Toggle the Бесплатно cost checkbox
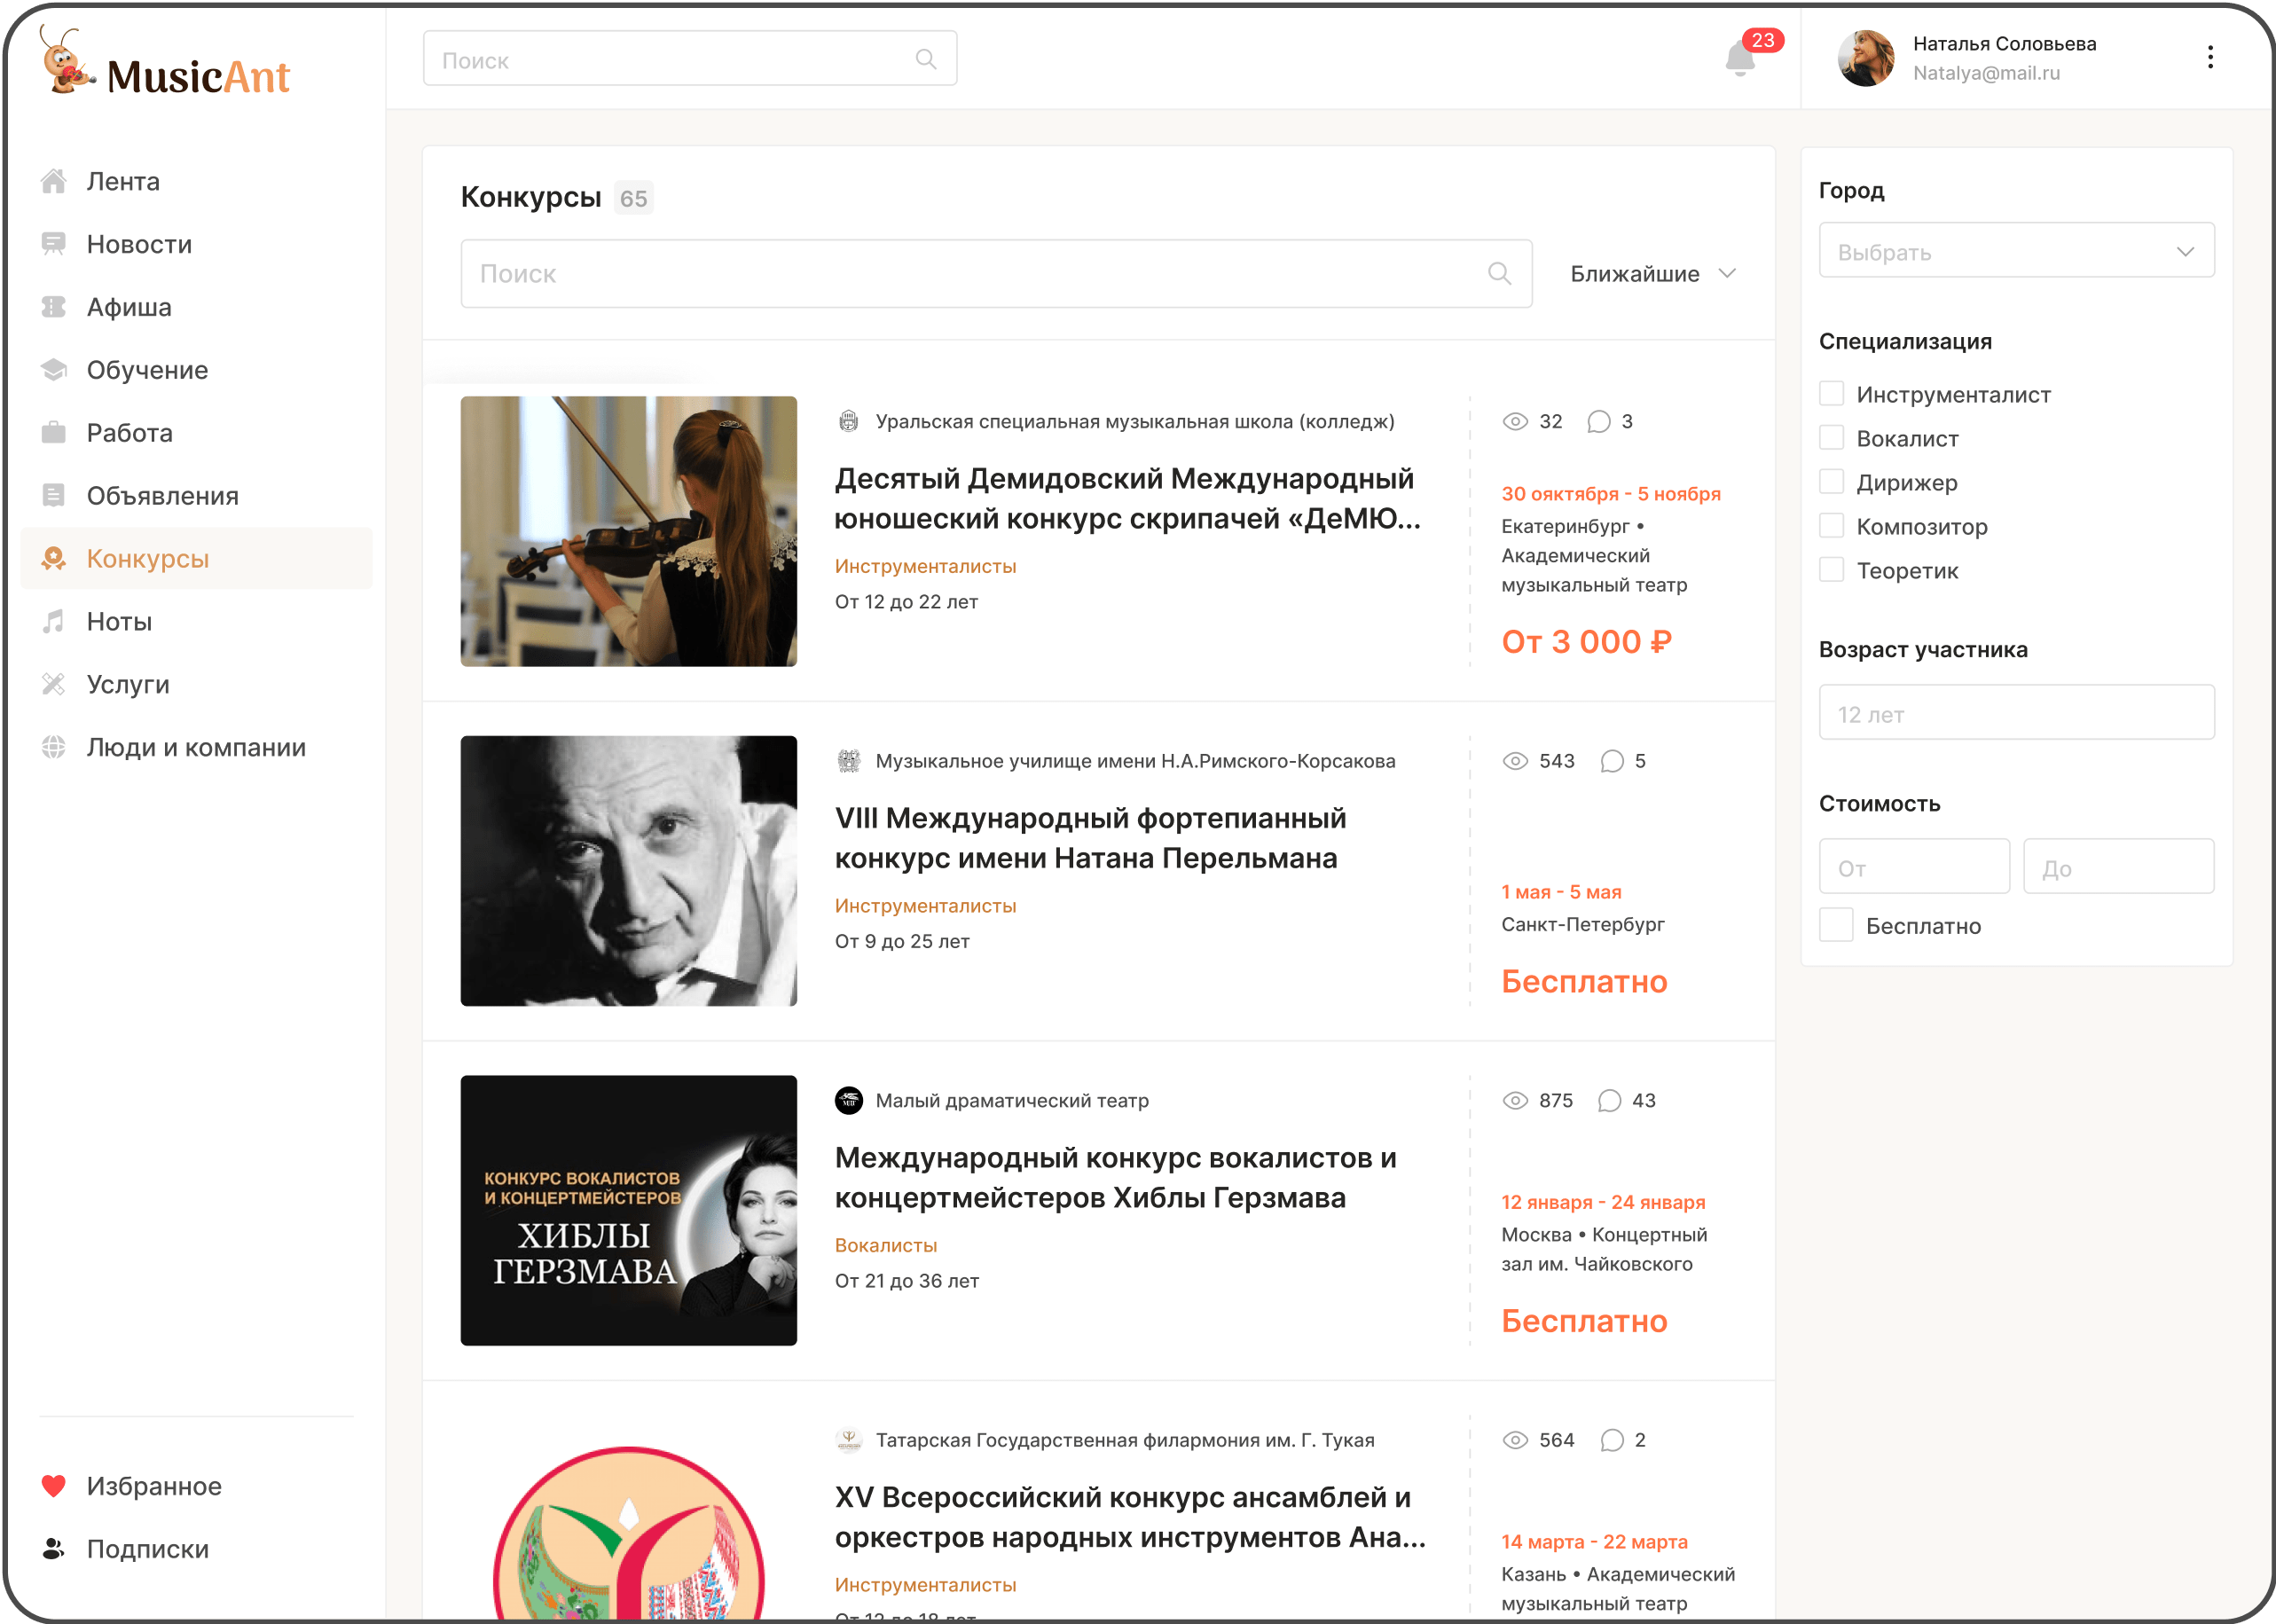2276x1624 pixels. click(x=1836, y=925)
